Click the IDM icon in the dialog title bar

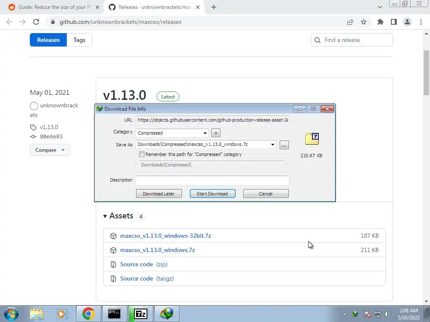99,109
